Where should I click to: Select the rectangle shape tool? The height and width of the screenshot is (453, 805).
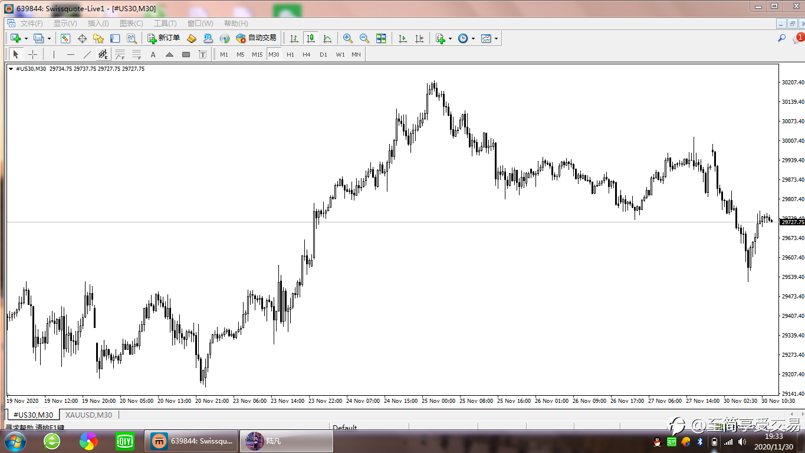(x=186, y=54)
